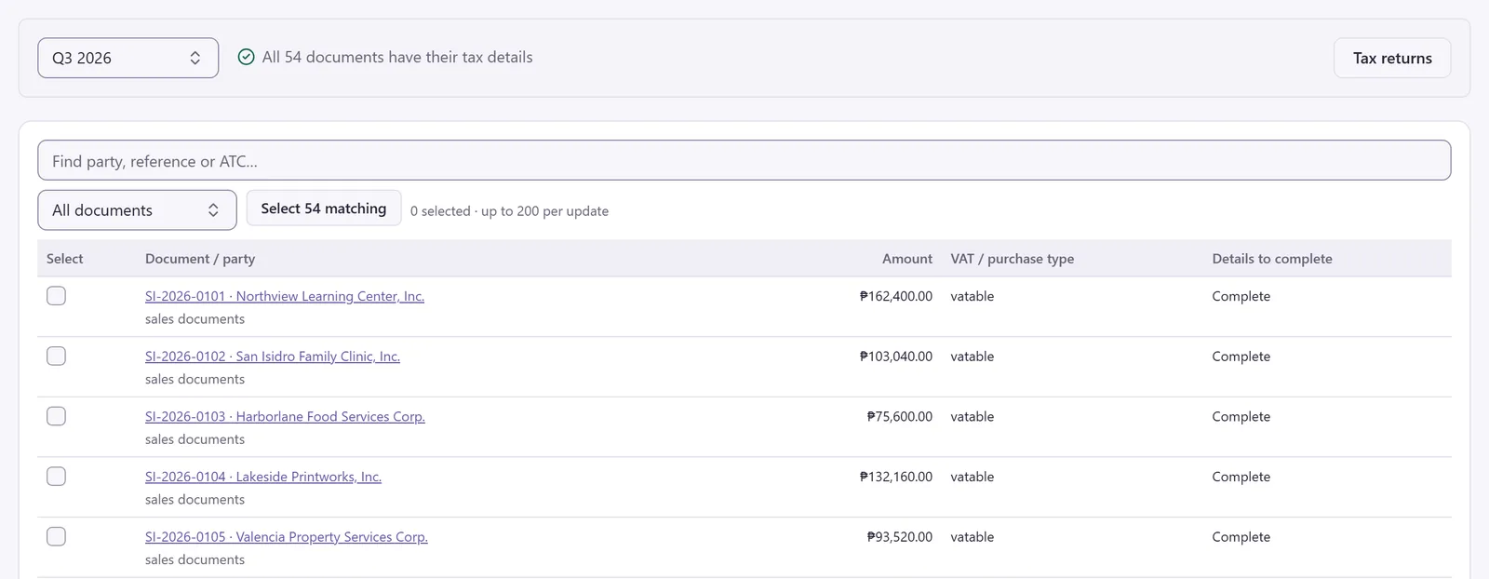The image size is (1489, 579).
Task: Click the Document / party column header
Action: pyautogui.click(x=200, y=259)
